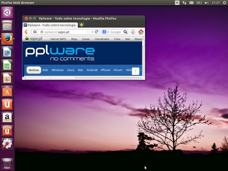Screen dimensions: 228x171
Task: Click the search magnifier in Google box
Action: click(125, 32)
